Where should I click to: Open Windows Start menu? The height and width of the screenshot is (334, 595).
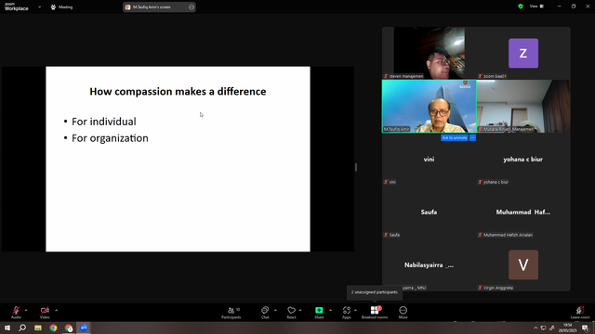click(7, 328)
